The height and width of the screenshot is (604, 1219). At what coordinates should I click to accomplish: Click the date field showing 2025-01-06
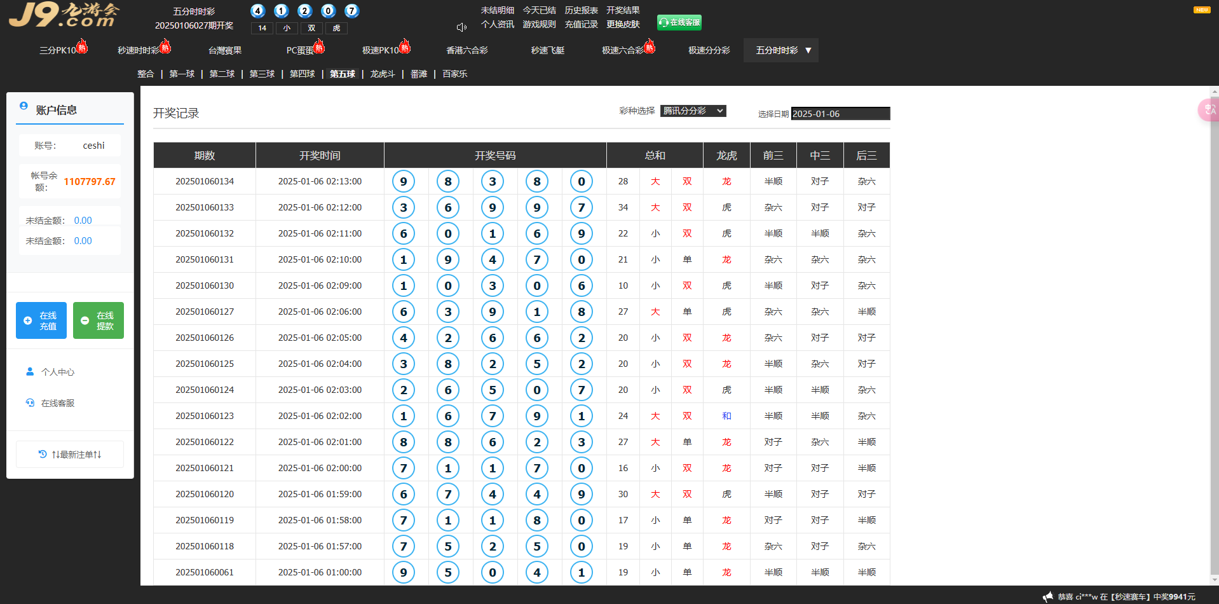point(840,114)
